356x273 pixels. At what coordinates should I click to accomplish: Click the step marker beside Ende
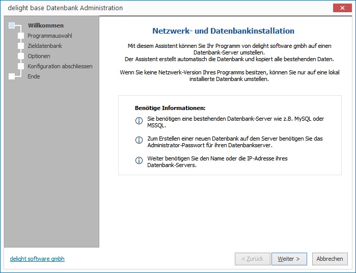(x=12, y=76)
